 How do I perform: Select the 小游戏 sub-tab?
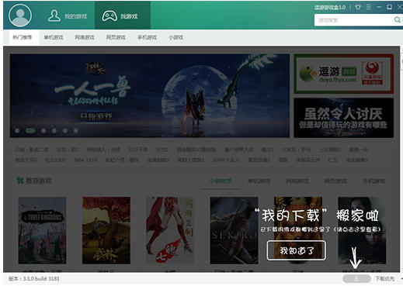click(175, 37)
